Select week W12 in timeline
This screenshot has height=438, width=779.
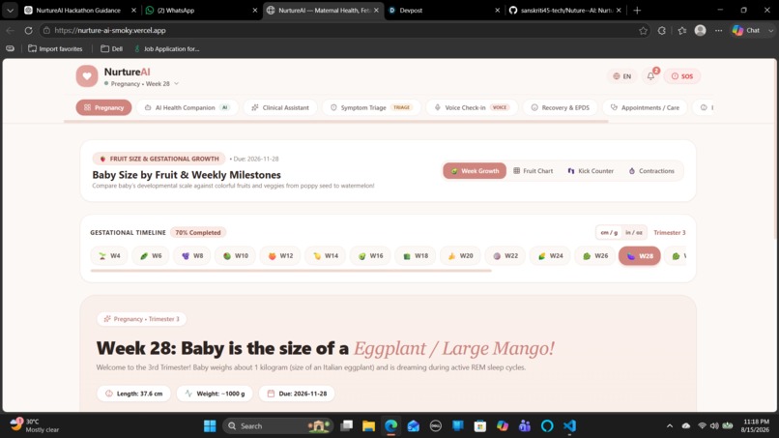click(280, 256)
